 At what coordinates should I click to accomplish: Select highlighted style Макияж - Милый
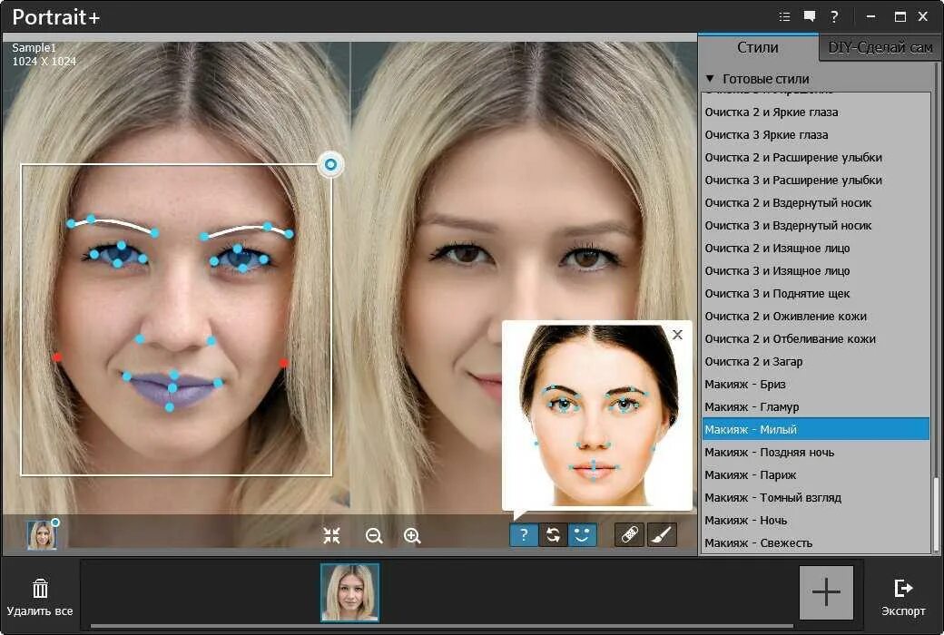(816, 429)
